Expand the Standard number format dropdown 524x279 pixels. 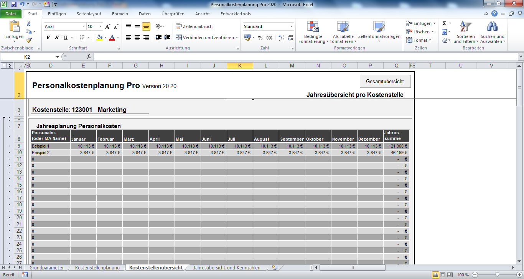(x=291, y=26)
